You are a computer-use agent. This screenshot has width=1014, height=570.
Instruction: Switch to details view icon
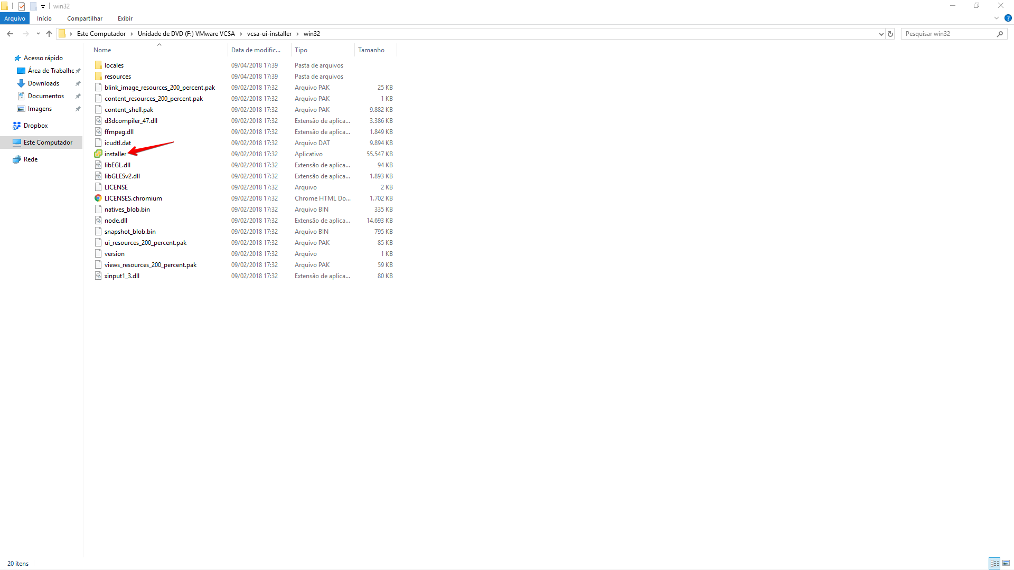(994, 563)
